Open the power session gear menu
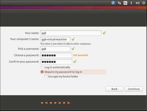The height and width of the screenshot is (111, 147). (144, 3)
